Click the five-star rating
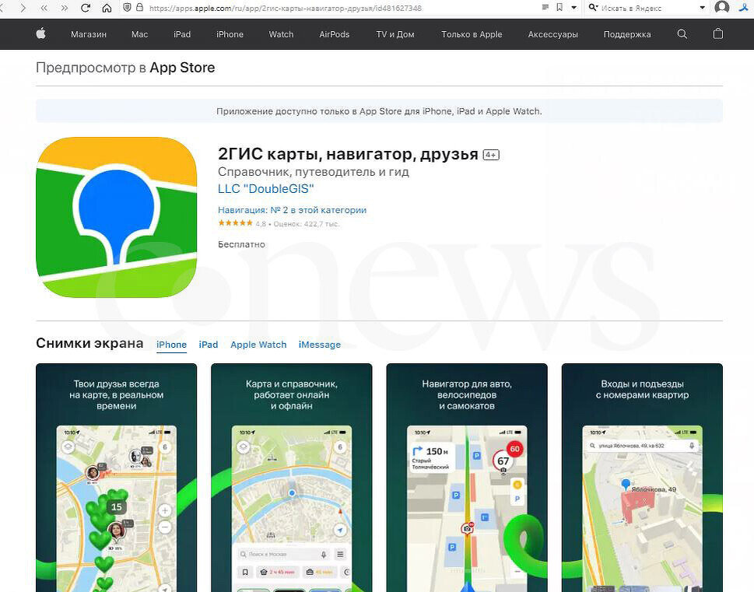754x592 pixels. coord(235,223)
